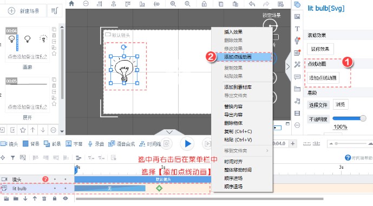Open the magic wand effects tool in sidebar
The image size is (373, 206).
click(297, 64)
